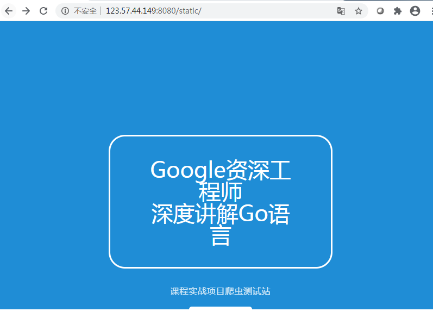The height and width of the screenshot is (324, 433).
Task: Go forward with the browser forward arrow
Action: 26,11
